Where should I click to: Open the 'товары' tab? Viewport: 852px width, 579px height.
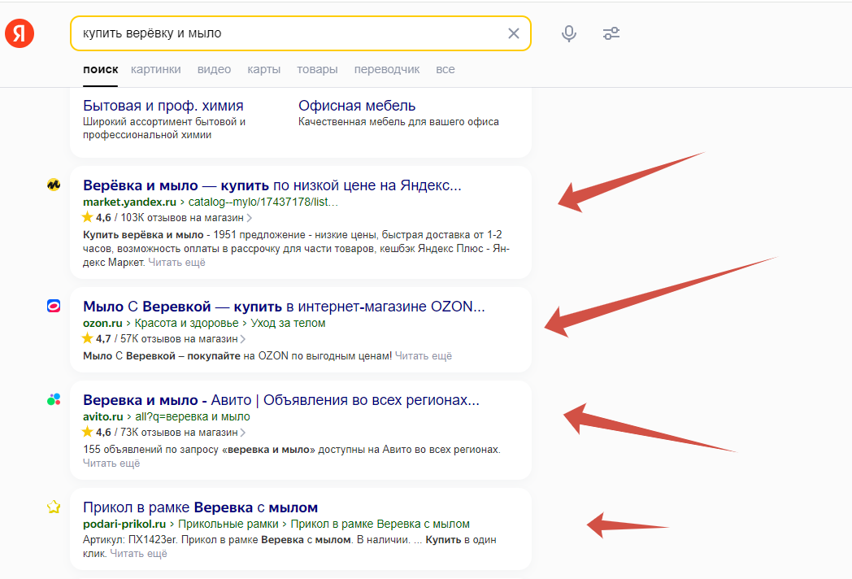(x=317, y=70)
